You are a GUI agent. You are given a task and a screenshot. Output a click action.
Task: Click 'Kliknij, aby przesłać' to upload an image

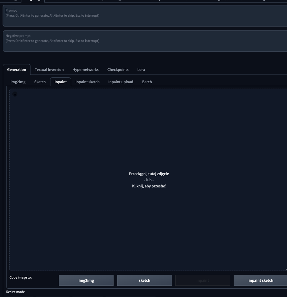(x=149, y=186)
